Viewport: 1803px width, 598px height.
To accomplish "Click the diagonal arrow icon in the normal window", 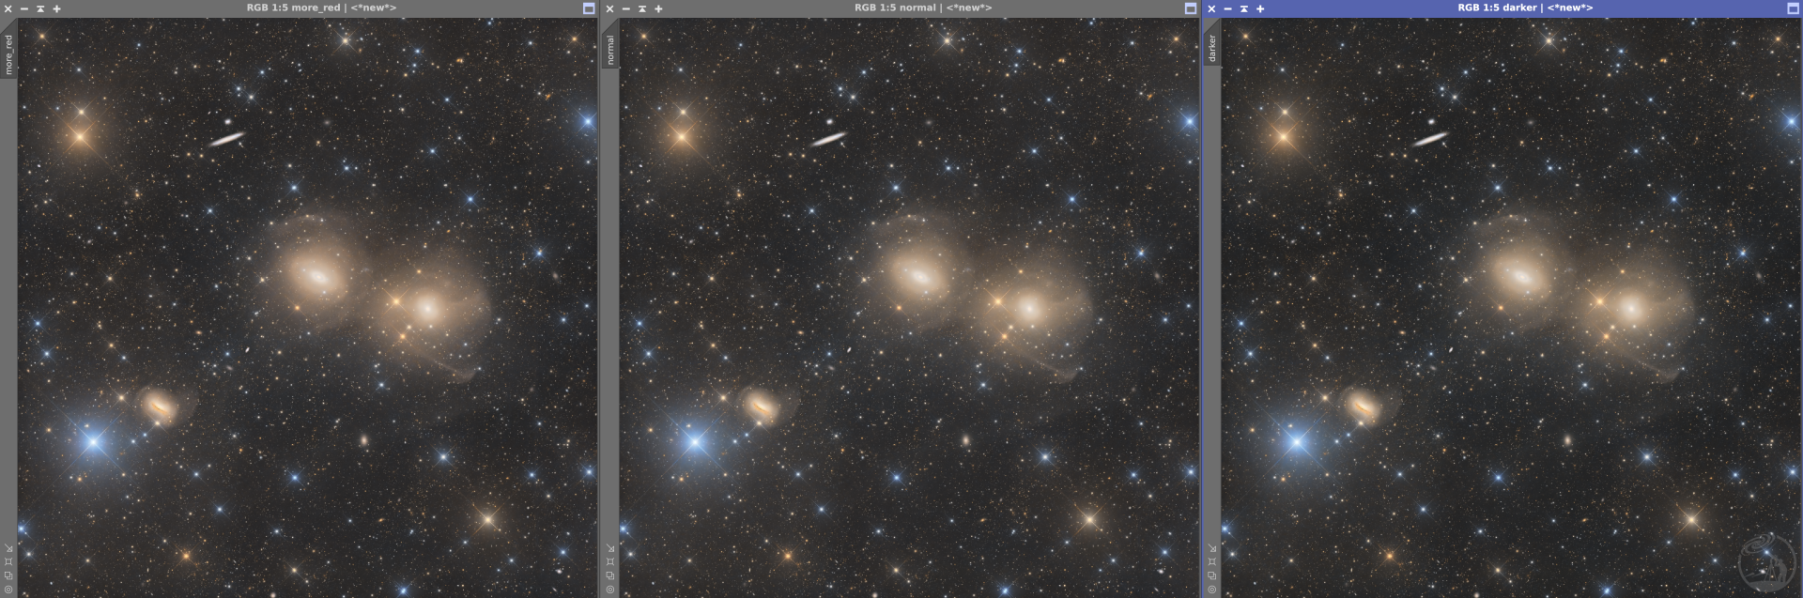I will (610, 548).
